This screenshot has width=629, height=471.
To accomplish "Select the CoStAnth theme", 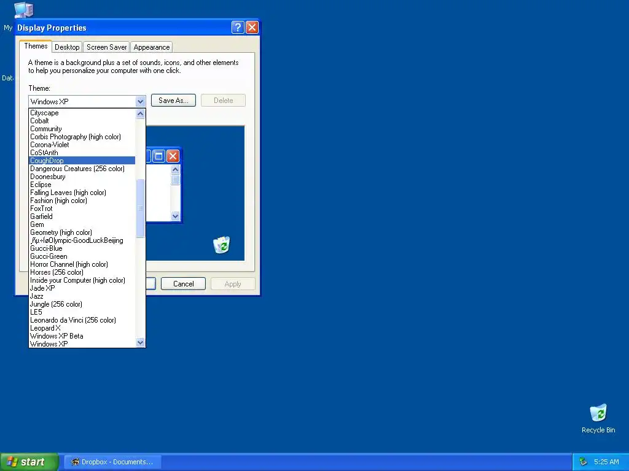I will tap(82, 153).
